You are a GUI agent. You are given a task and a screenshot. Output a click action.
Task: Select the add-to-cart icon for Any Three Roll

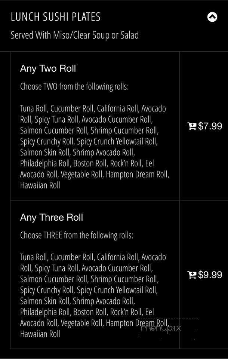pos(192,275)
